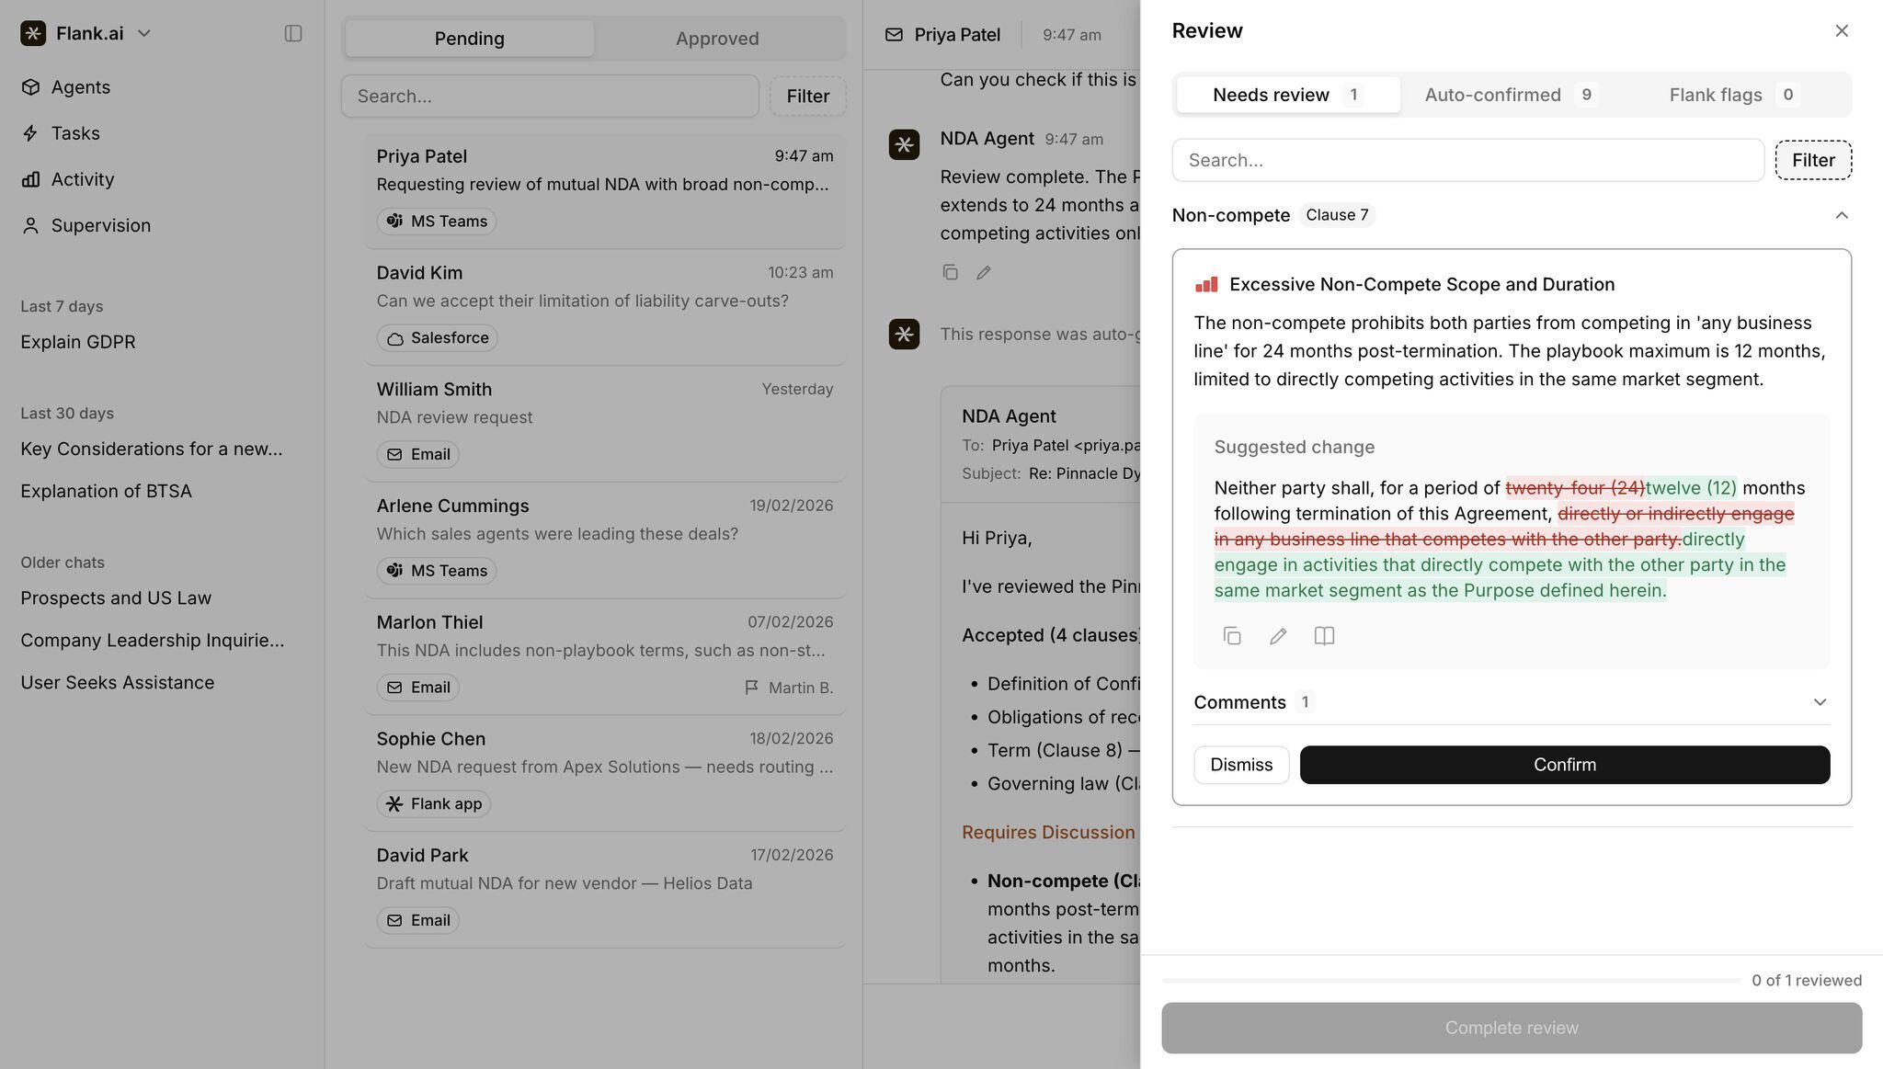This screenshot has width=1883, height=1069.
Task: Click the mail icon beside Priya Patel header
Action: 894,35
